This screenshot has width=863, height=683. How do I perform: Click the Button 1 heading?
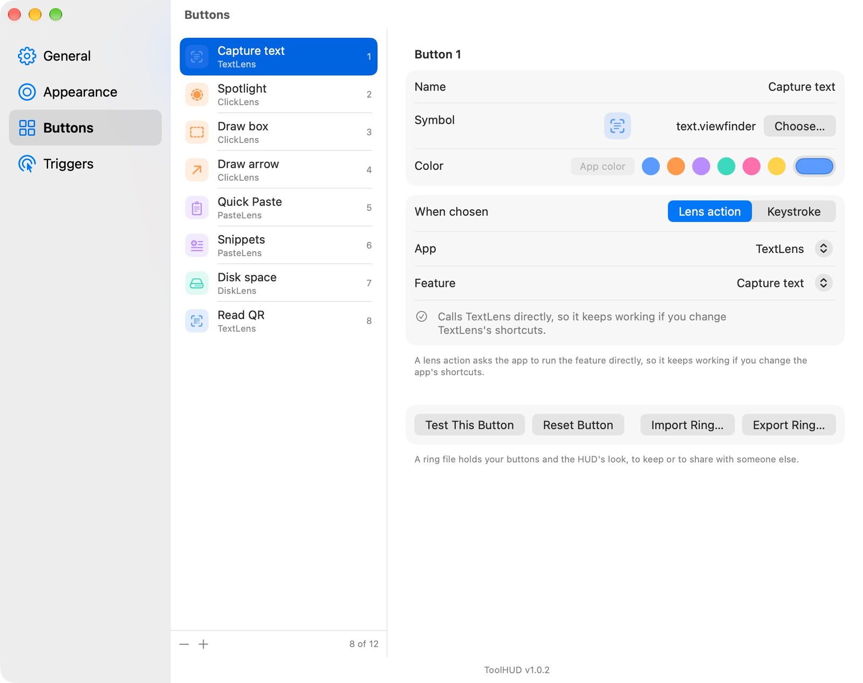437,54
